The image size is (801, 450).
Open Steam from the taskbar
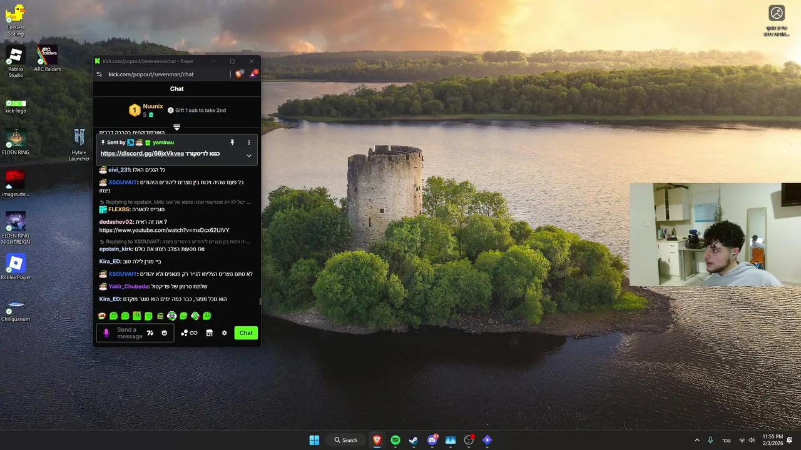point(414,440)
